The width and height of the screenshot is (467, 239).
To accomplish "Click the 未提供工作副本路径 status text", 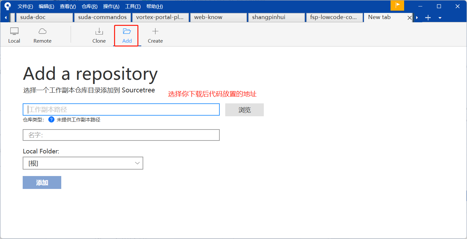I will [x=78, y=120].
